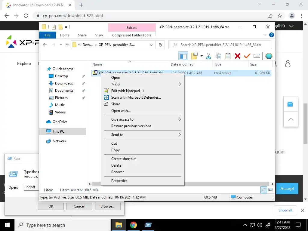Open the Compressed Folder Tools tab
The height and width of the screenshot is (231, 308).
(132, 35)
